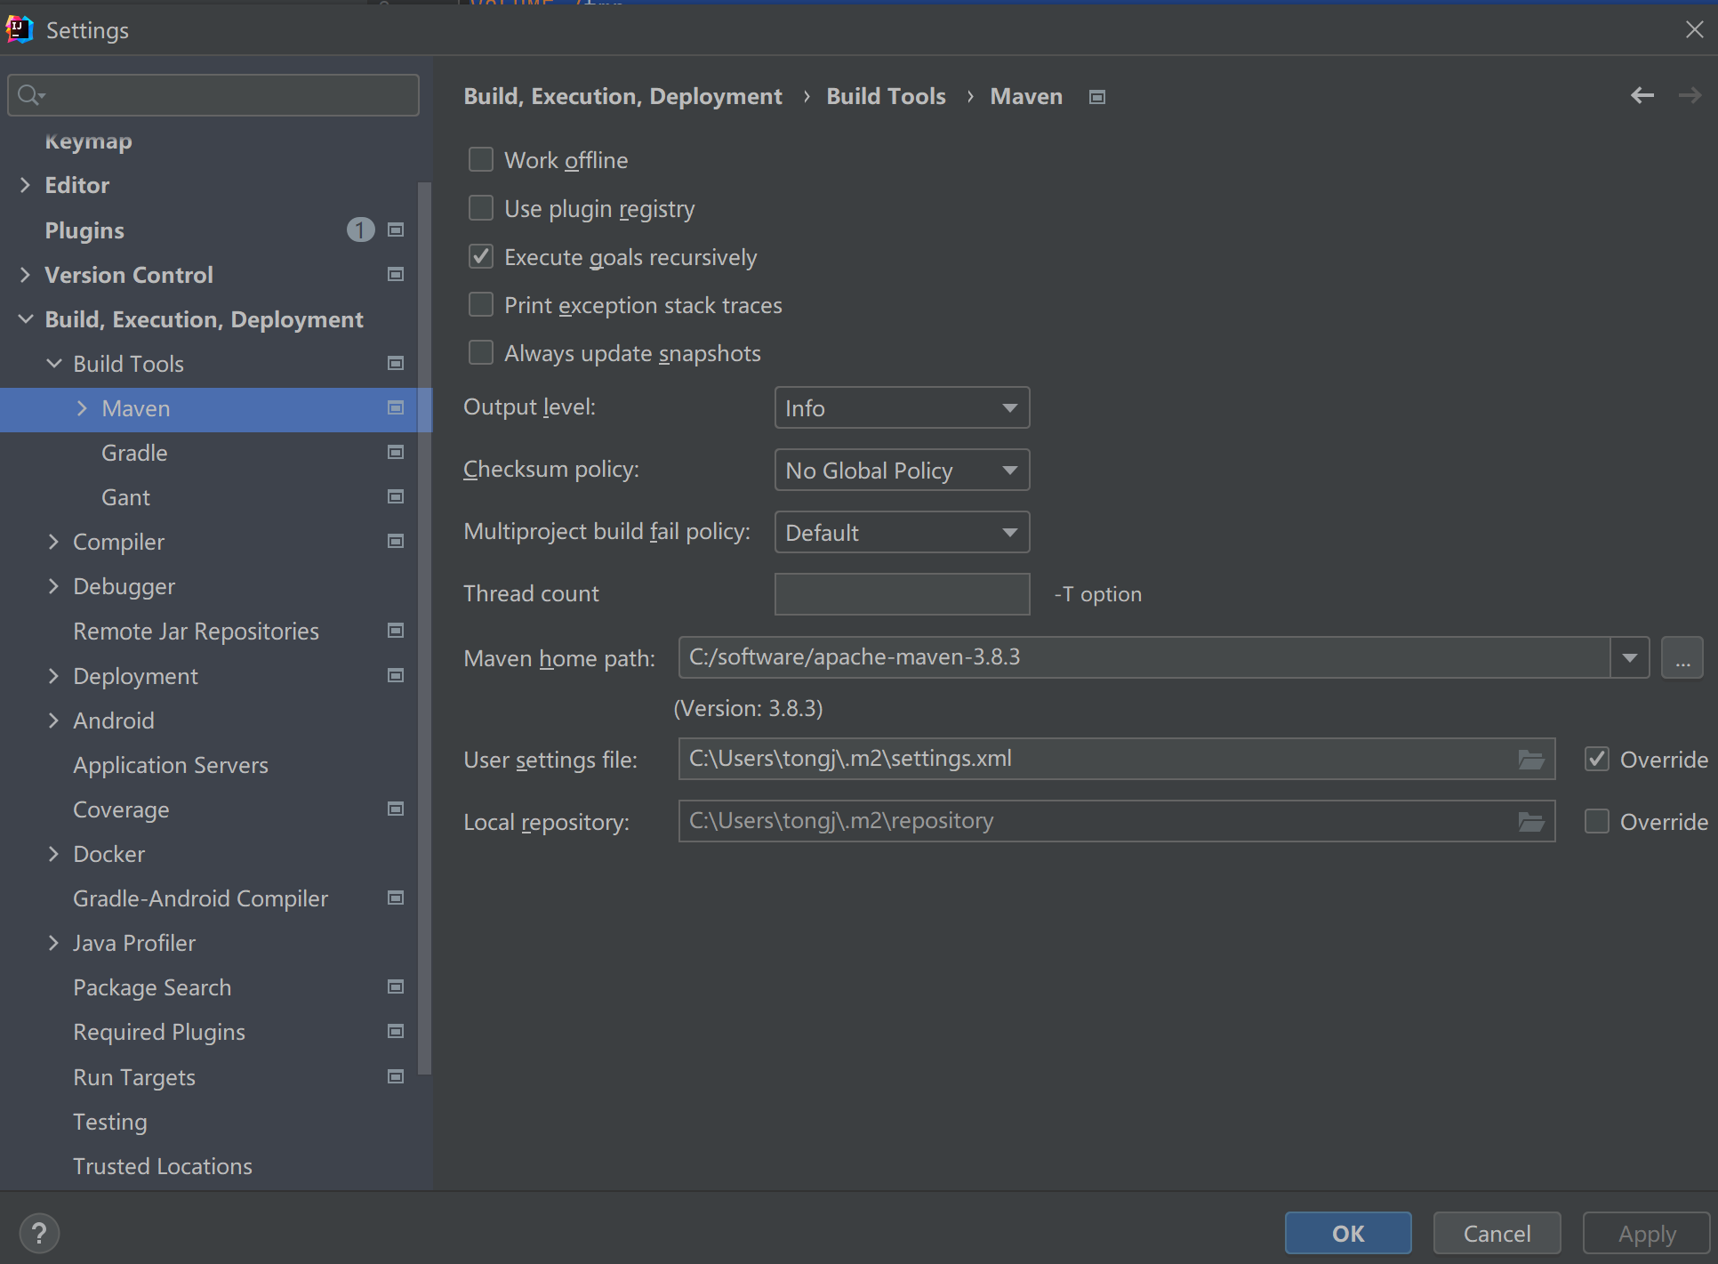Open Remote Jar Repositories settings
This screenshot has width=1718, height=1264.
pos(196,632)
